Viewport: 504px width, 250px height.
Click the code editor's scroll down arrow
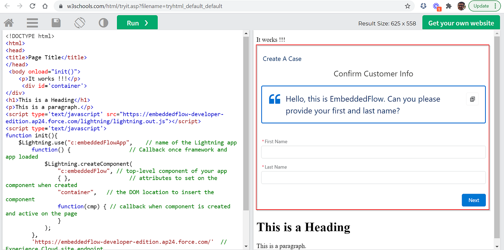click(246, 246)
